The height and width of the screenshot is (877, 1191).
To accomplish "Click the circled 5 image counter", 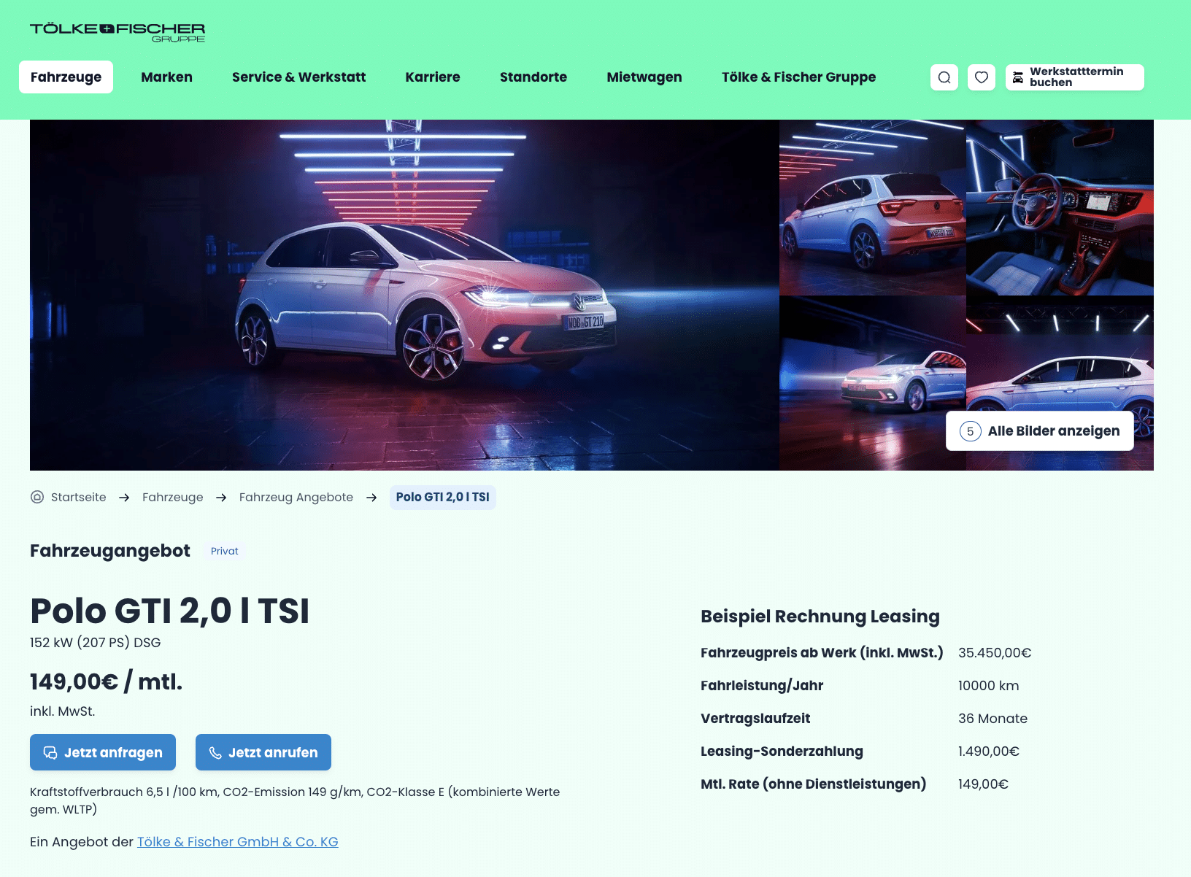I will pyautogui.click(x=970, y=431).
